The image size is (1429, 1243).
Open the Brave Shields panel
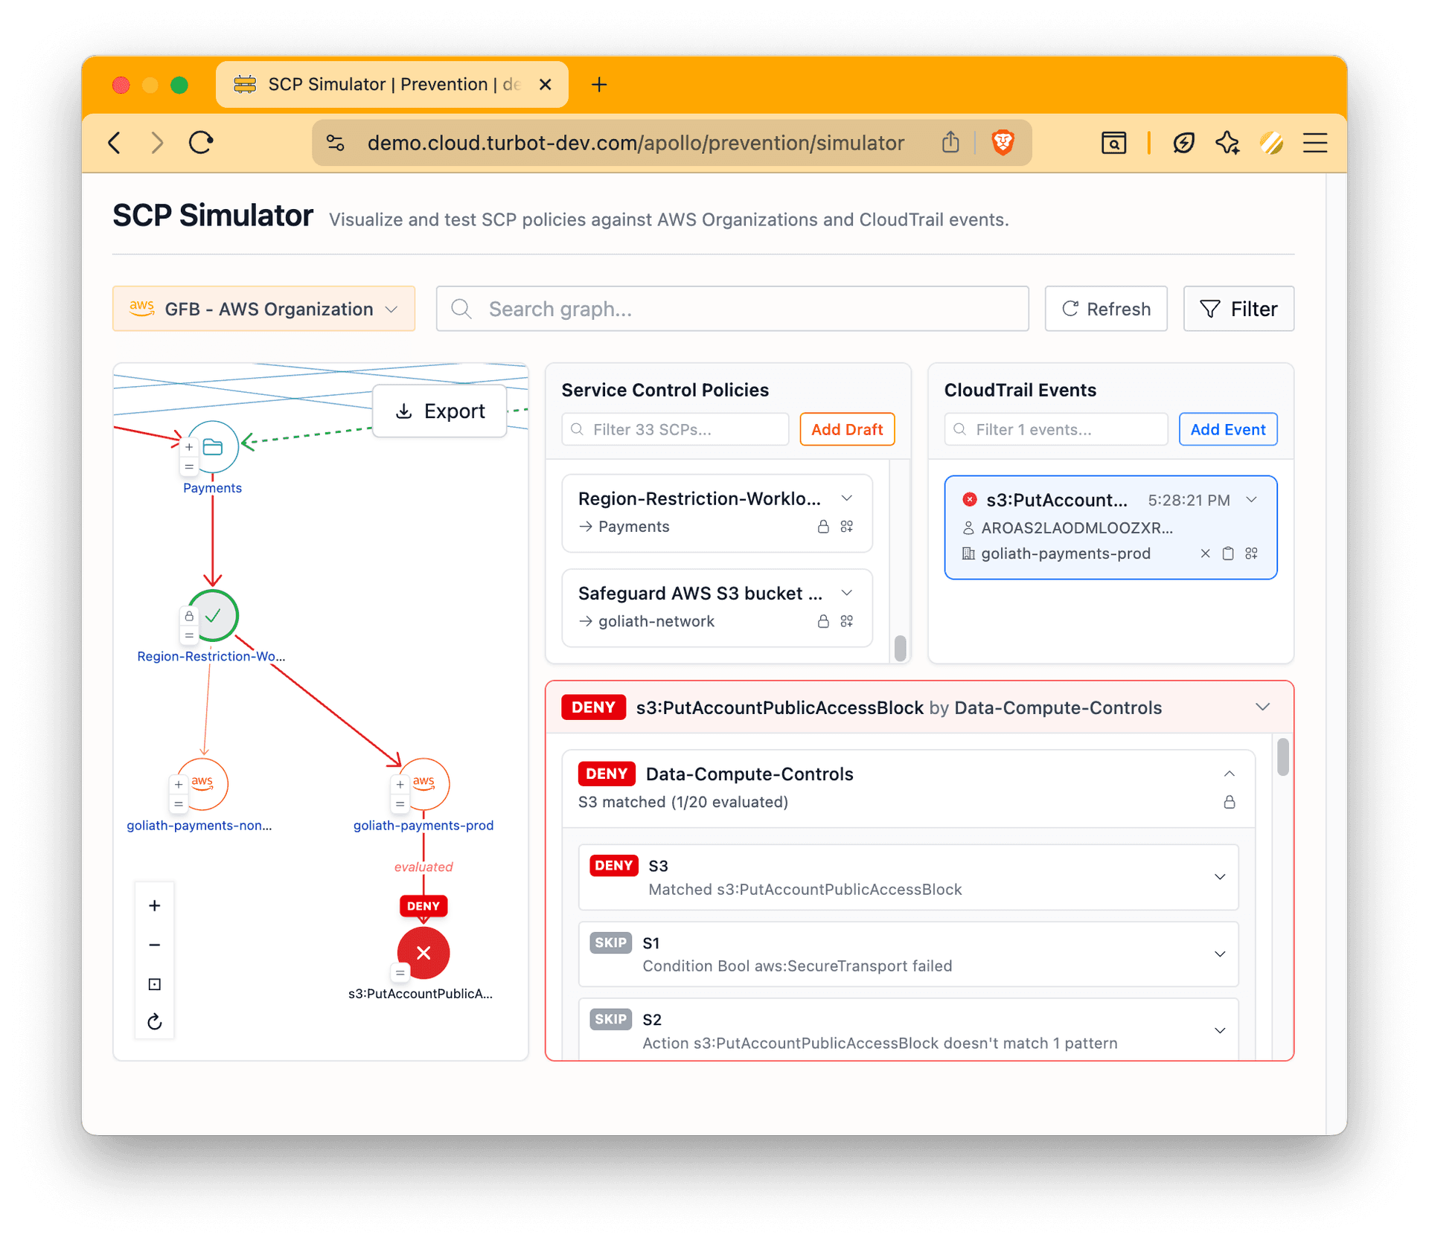coord(1003,142)
